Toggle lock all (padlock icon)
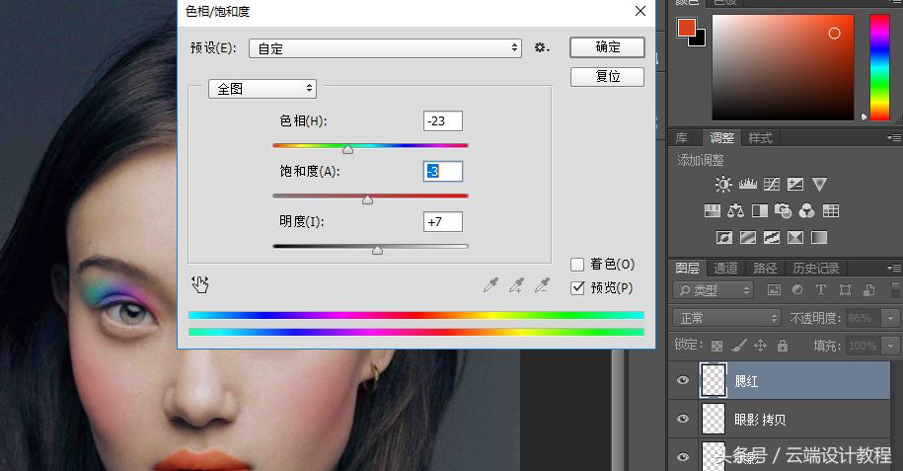The width and height of the screenshot is (903, 471). (782, 346)
